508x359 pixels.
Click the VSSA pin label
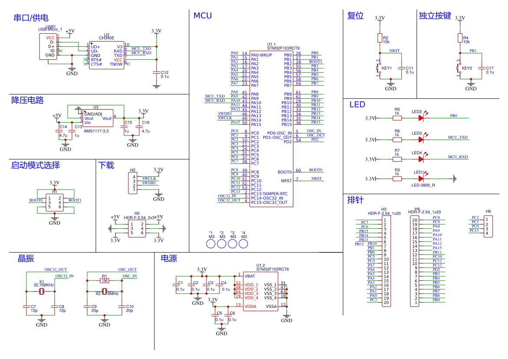click(x=271, y=306)
